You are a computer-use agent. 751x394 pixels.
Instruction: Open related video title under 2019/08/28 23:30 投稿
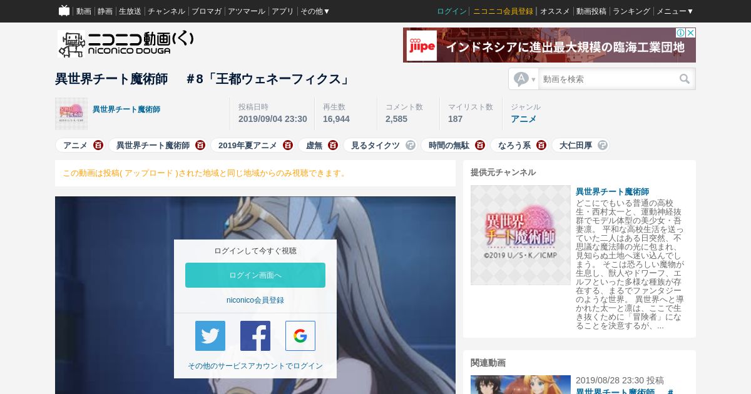click(x=625, y=391)
